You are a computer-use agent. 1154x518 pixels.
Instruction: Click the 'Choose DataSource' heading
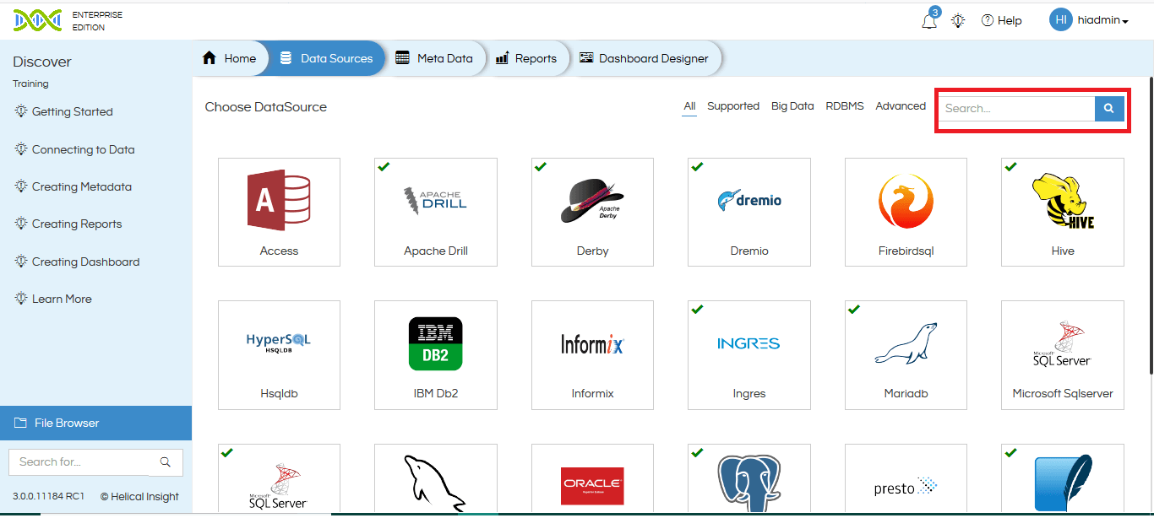tap(265, 107)
